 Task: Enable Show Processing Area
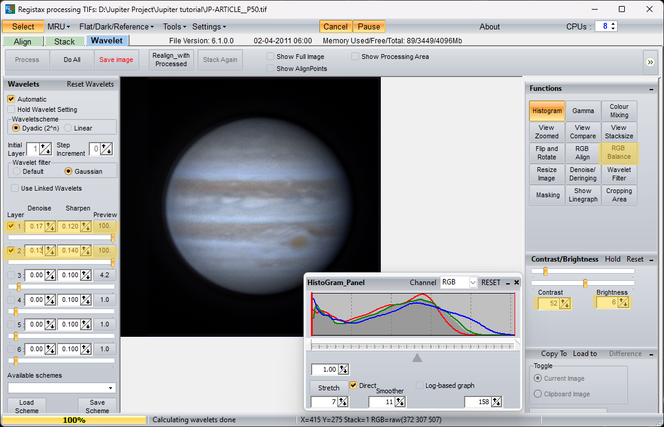pyautogui.click(x=355, y=56)
